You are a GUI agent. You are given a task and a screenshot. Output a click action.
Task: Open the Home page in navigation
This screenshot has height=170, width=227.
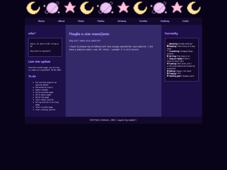[41, 21]
